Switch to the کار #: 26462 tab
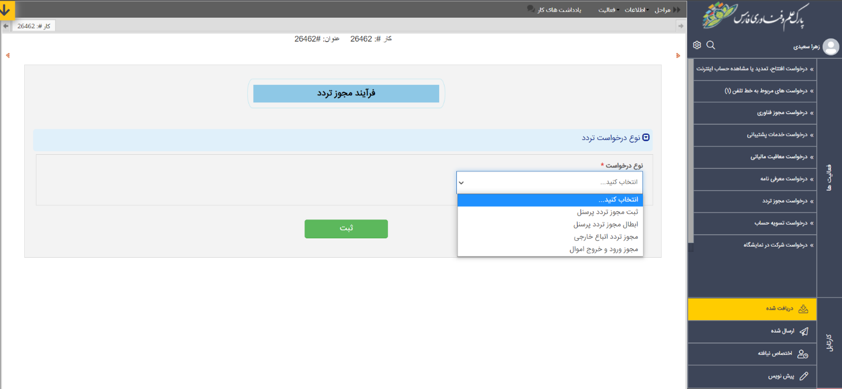Viewport: 842px width, 389px height. coord(34,26)
